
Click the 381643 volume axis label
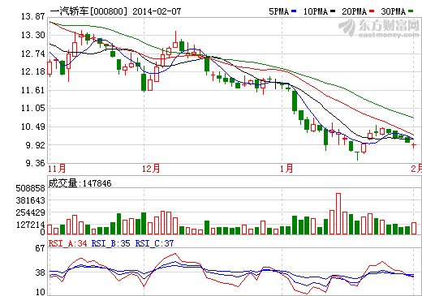31,200
